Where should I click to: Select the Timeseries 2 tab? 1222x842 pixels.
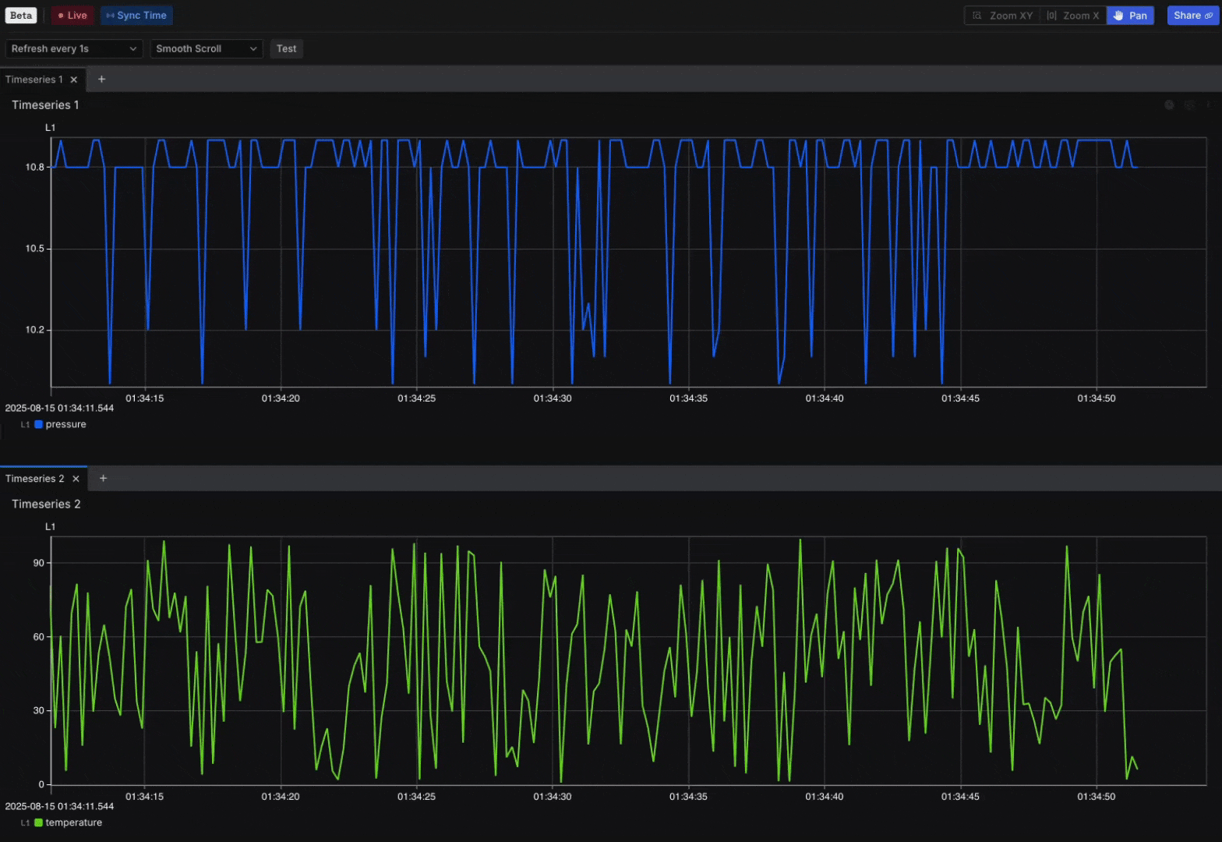[x=34, y=479]
